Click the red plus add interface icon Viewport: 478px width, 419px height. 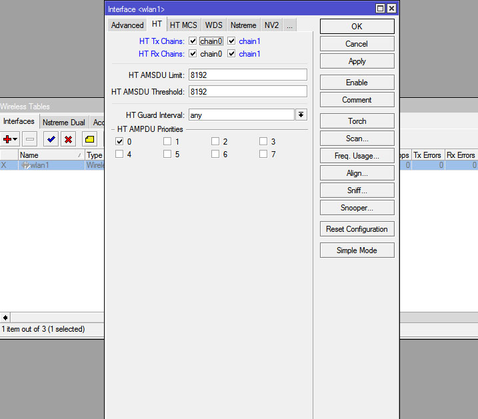[x=8, y=139]
